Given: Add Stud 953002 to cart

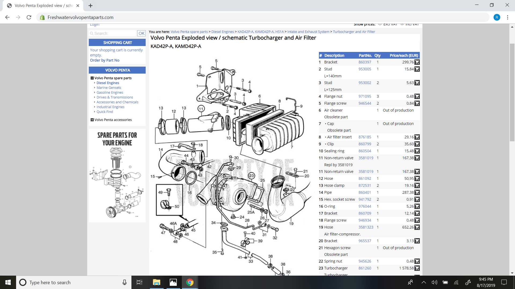Looking at the screenshot, I should [417, 83].
